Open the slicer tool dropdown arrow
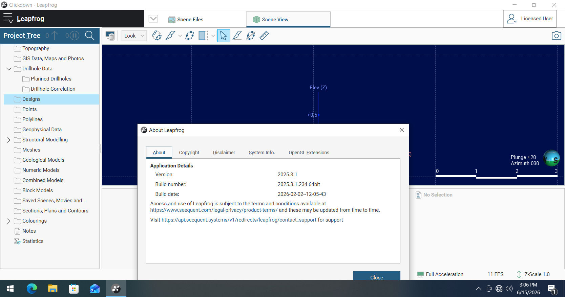The height and width of the screenshot is (297, 565). [x=180, y=36]
